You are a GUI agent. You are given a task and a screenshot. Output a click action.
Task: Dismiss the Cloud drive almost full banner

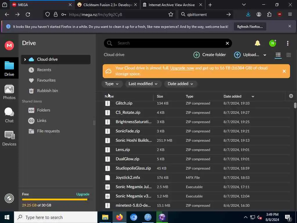[x=284, y=71]
